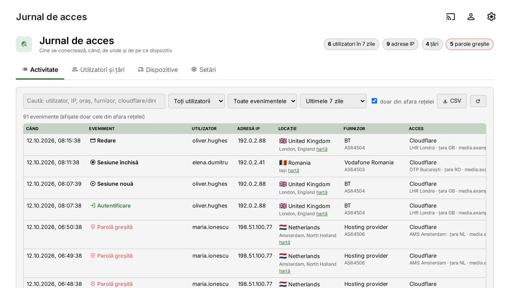Click BT provider in the 08:07:39 row
The height and width of the screenshot is (288, 512).
(x=348, y=184)
